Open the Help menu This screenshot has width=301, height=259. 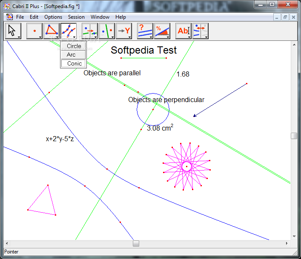point(120,17)
